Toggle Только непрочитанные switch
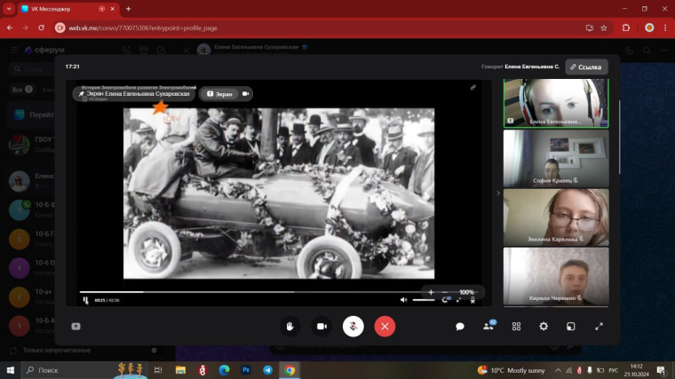This screenshot has width=675, height=379. pyautogui.click(x=157, y=351)
